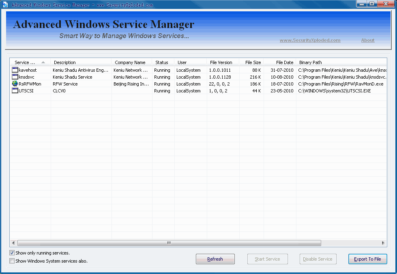Click the kavehost service icon
The image size is (397, 274).
[15, 70]
